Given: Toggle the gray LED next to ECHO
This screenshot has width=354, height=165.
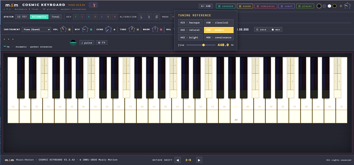Looking at the screenshot, I should (x=114, y=30).
